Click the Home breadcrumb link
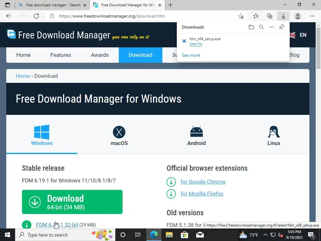 (x=23, y=76)
